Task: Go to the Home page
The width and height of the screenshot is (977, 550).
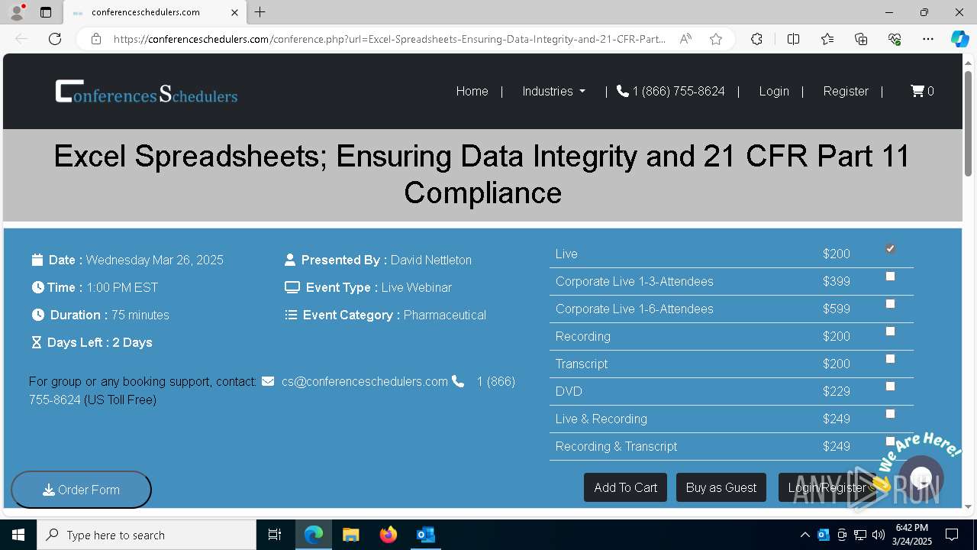Action: coord(472,91)
